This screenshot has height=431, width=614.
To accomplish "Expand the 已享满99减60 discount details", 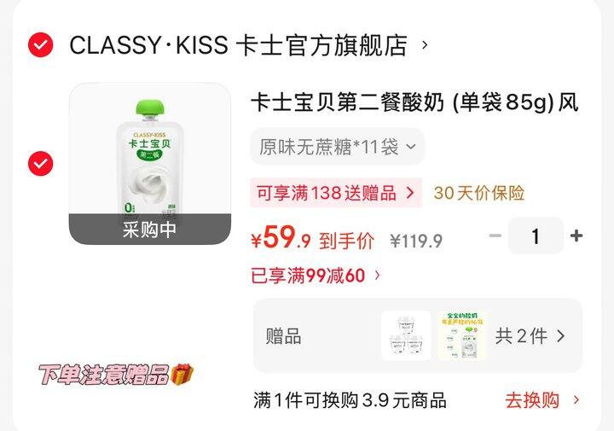I will [x=316, y=276].
